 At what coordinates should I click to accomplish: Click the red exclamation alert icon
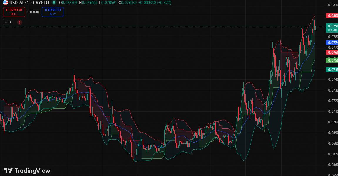coord(19,22)
